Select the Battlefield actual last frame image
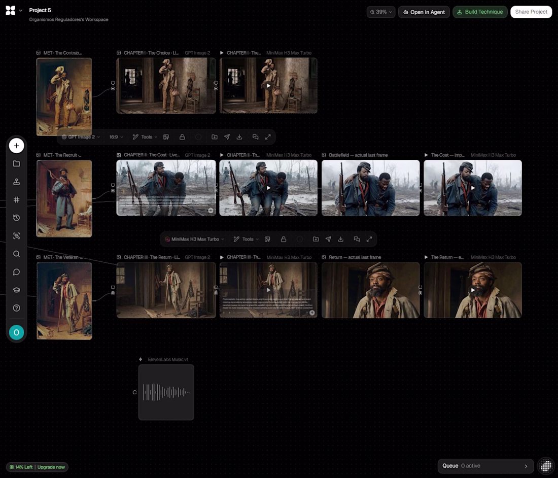558x478 pixels. pyautogui.click(x=370, y=188)
